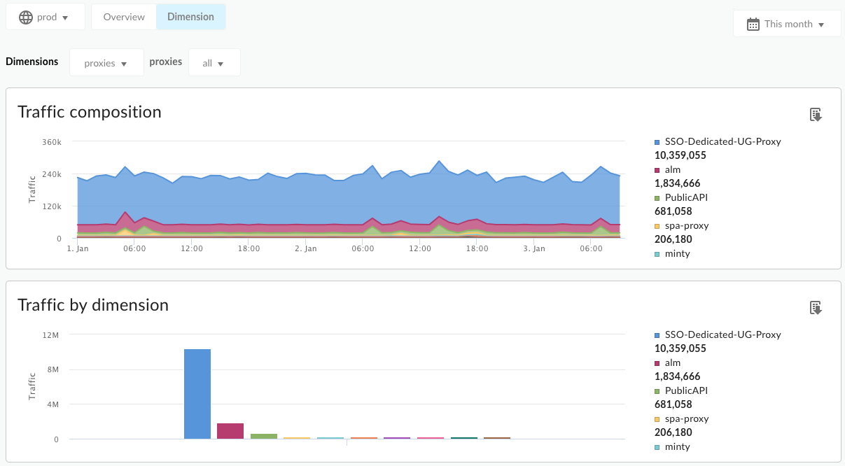Toggle minty series in Traffic by dimension legend
This screenshot has height=466, width=845.
pos(673,446)
